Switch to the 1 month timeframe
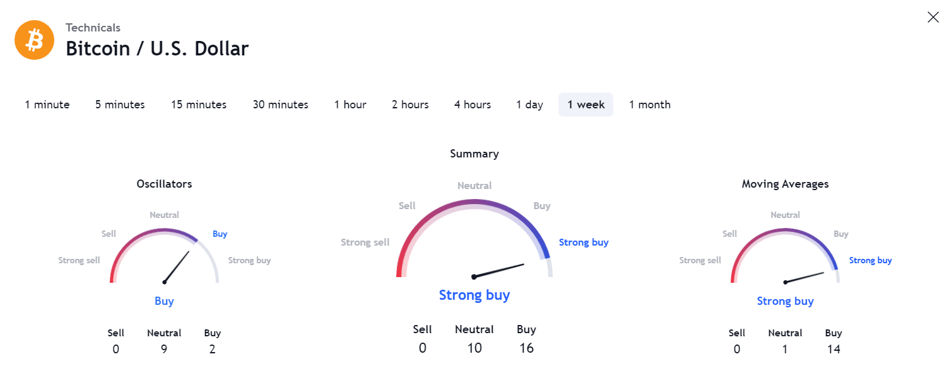This screenshot has height=376, width=949. click(x=649, y=105)
